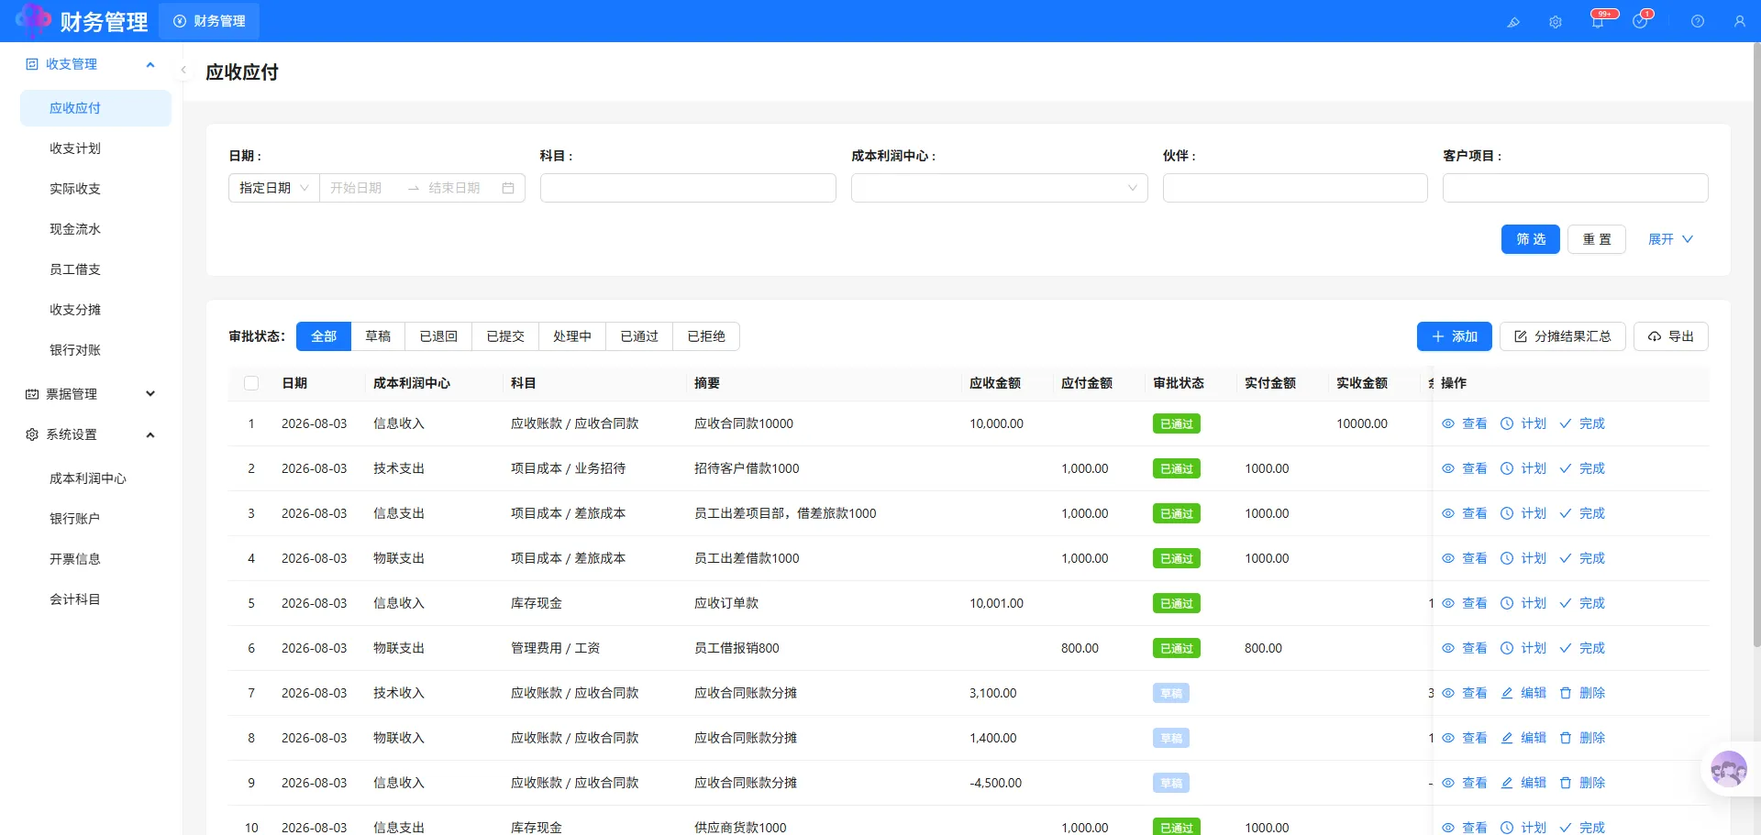Click the 导出 export button
This screenshot has width=1761, height=835.
[x=1671, y=336]
